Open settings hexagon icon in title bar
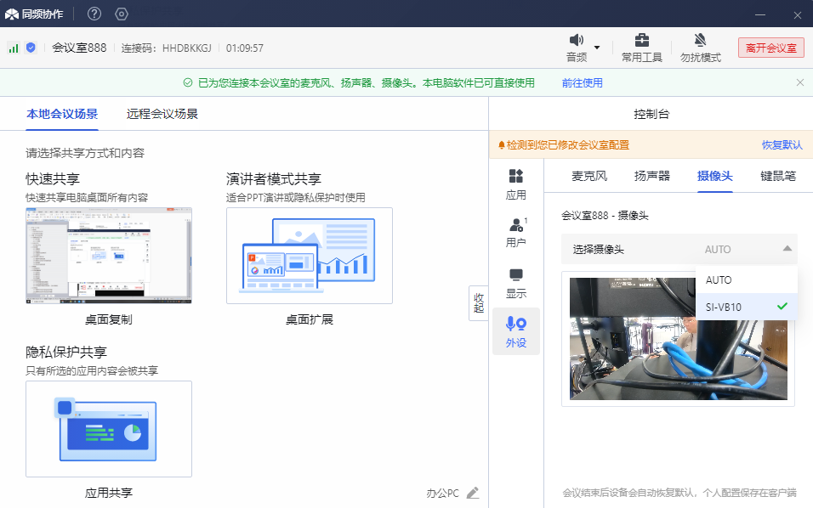Image resolution: width=813 pixels, height=508 pixels. [x=121, y=14]
